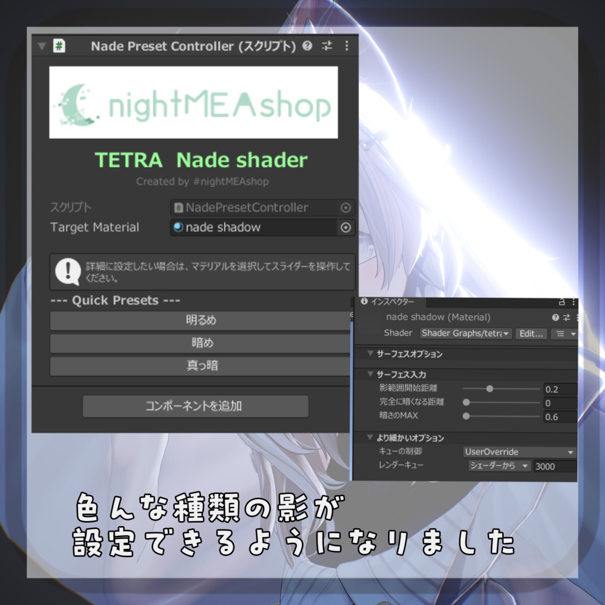
Task: Adjust the 影範囲開始距離 slider
Action: pyautogui.click(x=501, y=389)
